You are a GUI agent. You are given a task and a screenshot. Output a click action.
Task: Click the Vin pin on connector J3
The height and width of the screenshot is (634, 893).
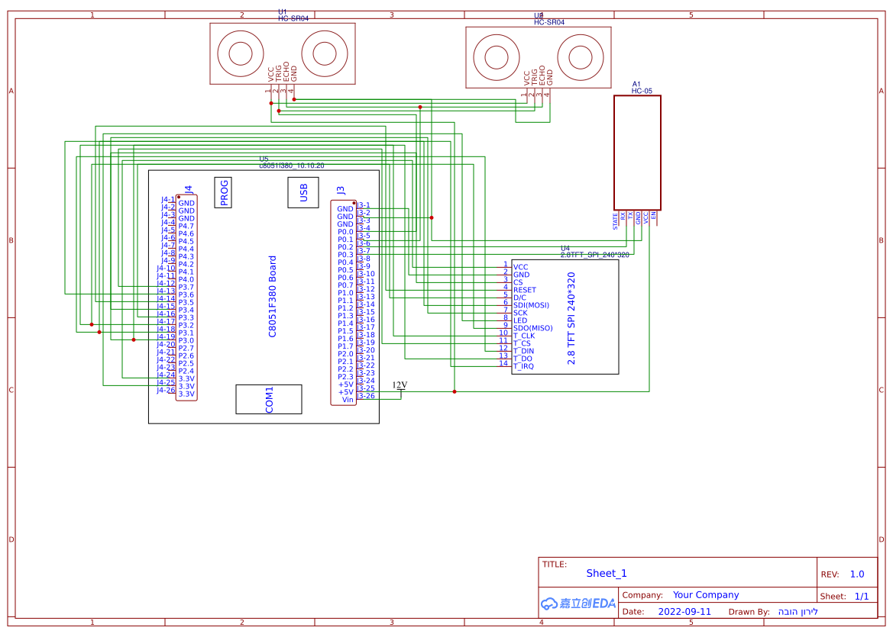(x=346, y=401)
